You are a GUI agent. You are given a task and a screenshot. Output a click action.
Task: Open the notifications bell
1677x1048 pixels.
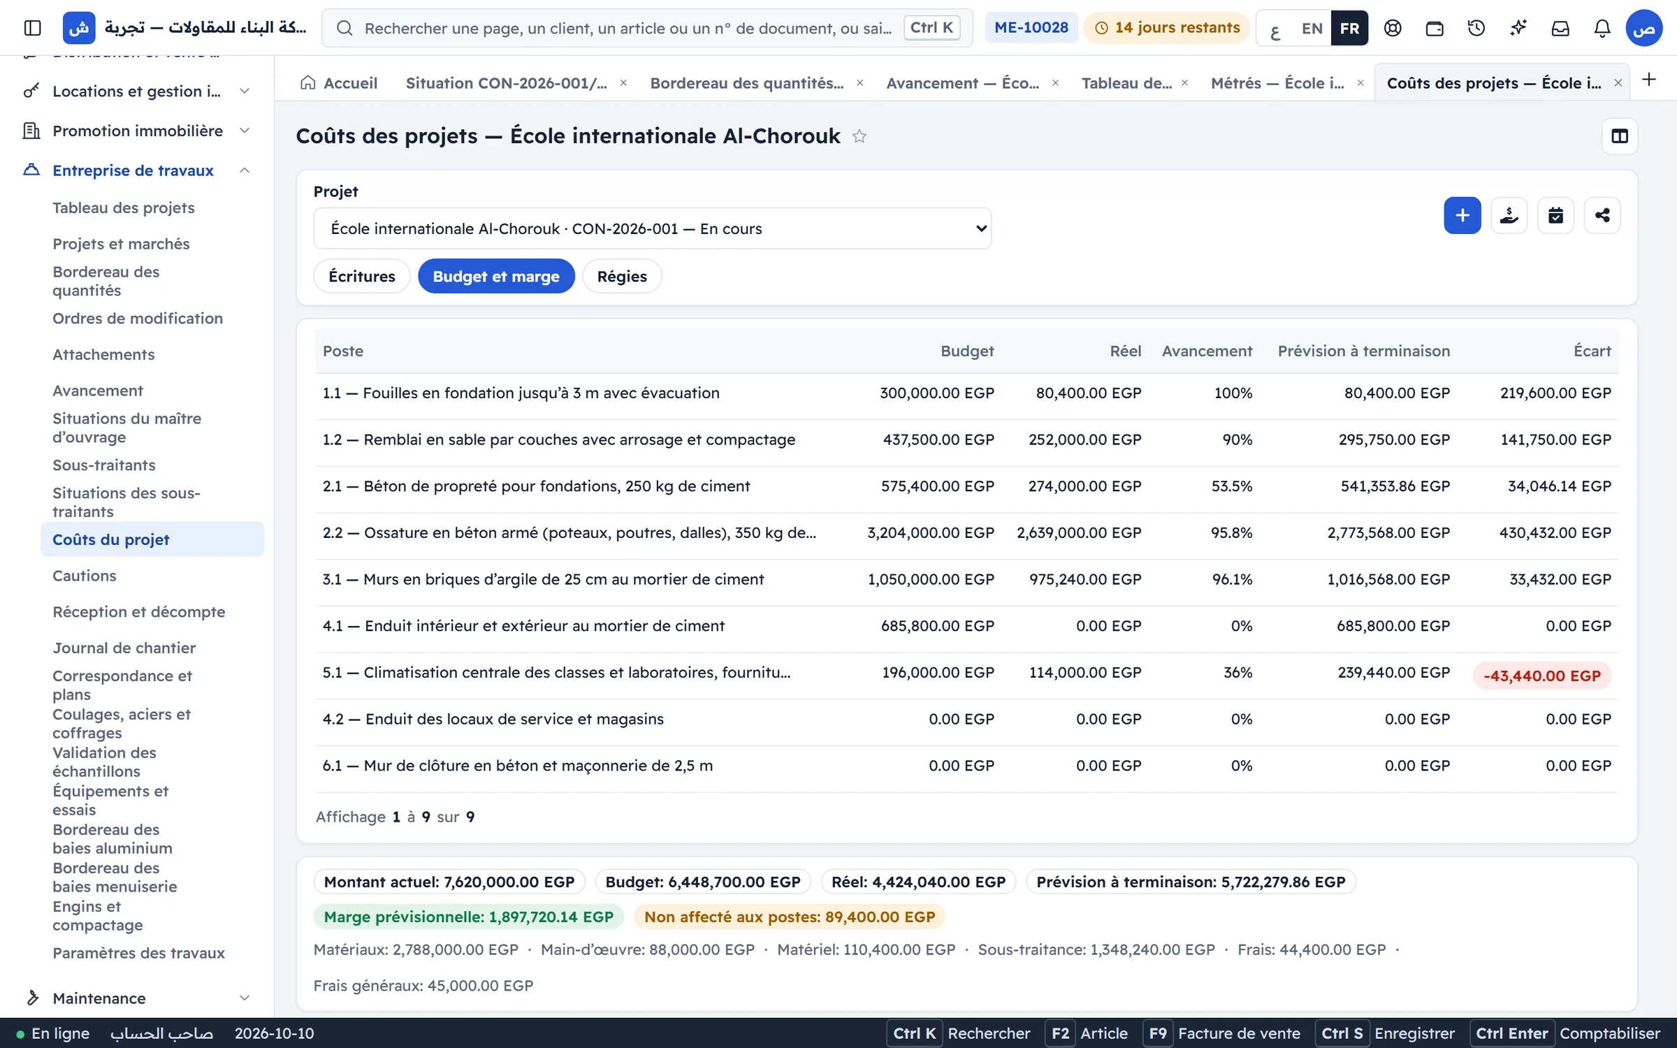[1602, 28]
